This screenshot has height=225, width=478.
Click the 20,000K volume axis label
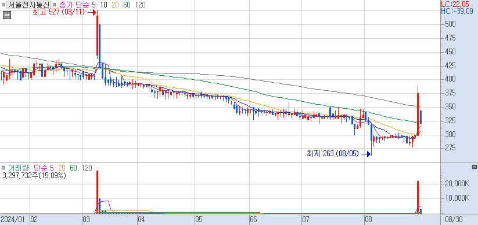(x=457, y=183)
